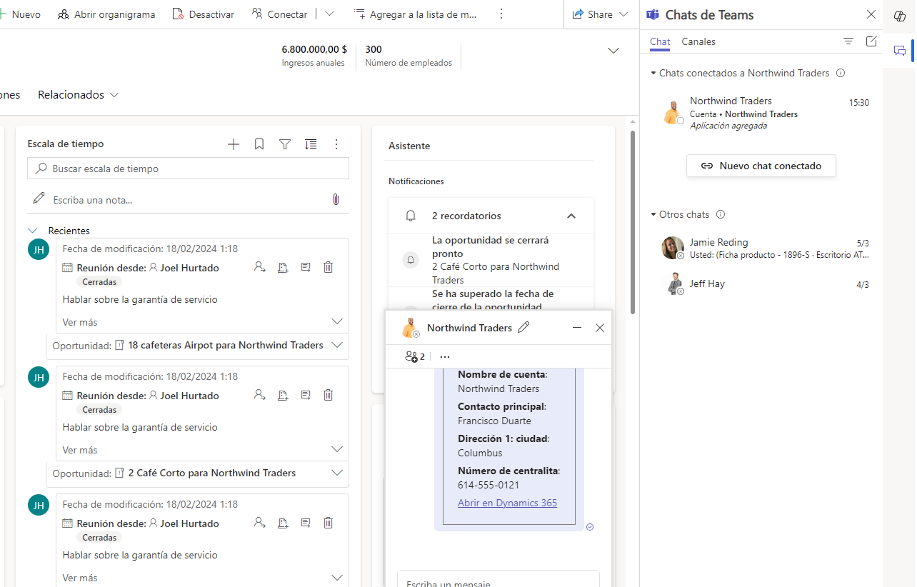The height and width of the screenshot is (587, 917).
Task: Collapse Chats conectados a Northwind Traders section
Action: (x=653, y=73)
